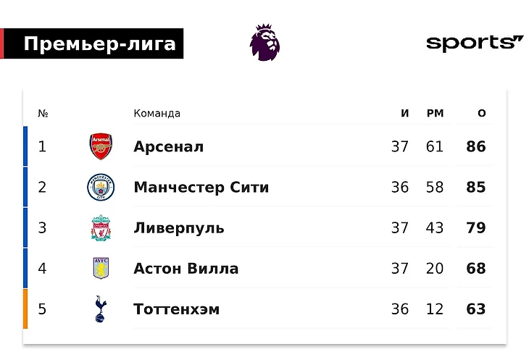
Task: Open the Ливерпуль team name
Action: click(179, 228)
